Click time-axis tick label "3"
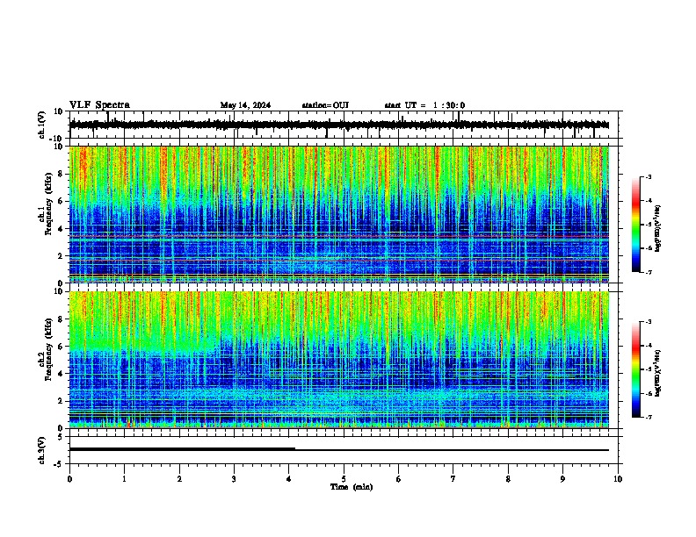The height and width of the screenshot is (537, 696). tap(234, 479)
